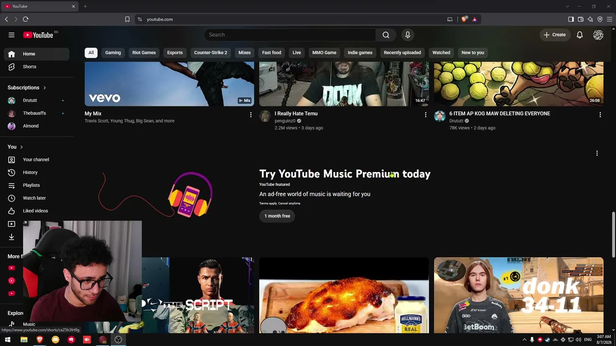Select the Recently uploaded filter chip
Image resolution: width=616 pixels, height=346 pixels.
coord(402,52)
